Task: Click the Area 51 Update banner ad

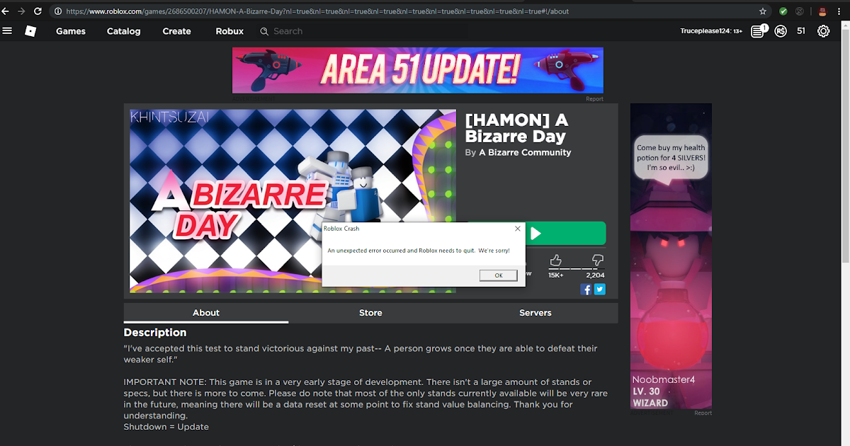Action: tap(418, 70)
